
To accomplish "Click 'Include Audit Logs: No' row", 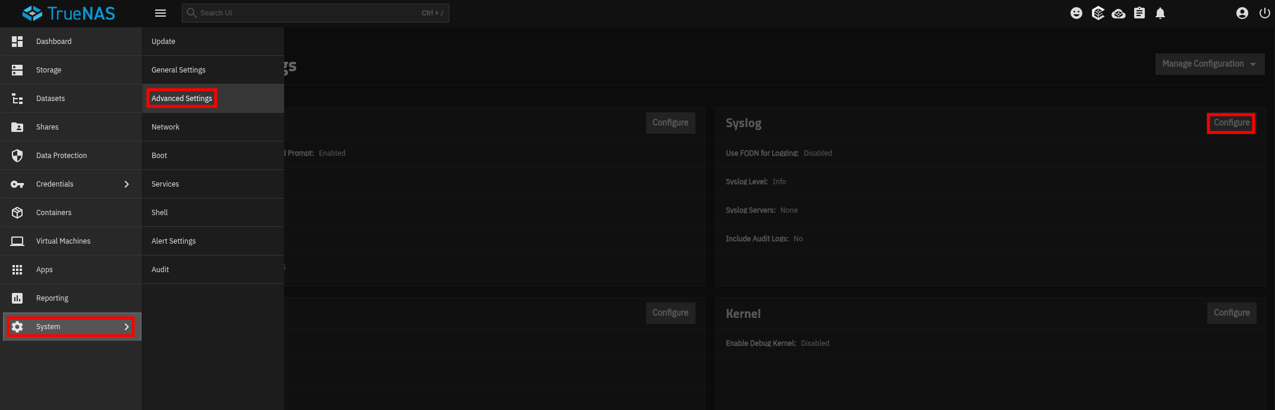I will [991, 239].
